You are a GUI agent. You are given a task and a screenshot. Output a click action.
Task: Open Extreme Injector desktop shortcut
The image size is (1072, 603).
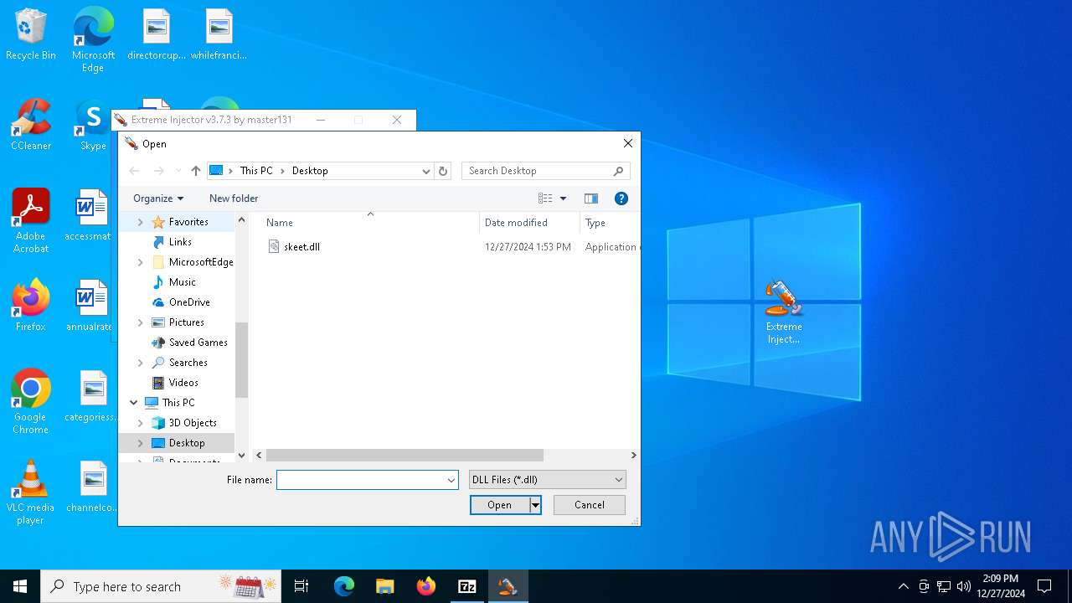784,312
